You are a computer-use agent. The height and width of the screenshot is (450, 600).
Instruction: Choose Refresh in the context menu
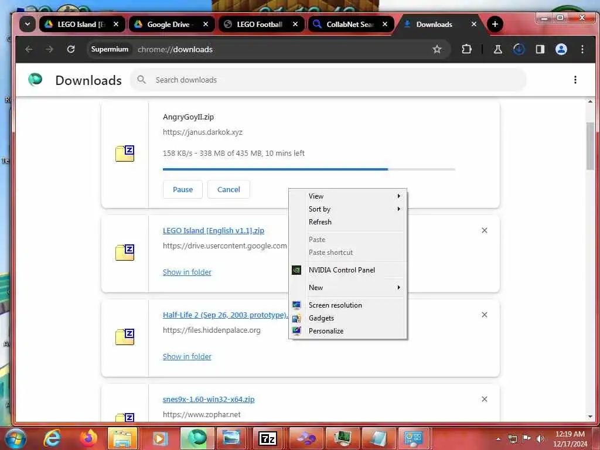[x=347, y=222]
